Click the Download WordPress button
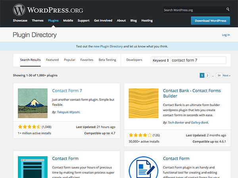The width and height of the screenshot is (238, 178). pos(210,21)
